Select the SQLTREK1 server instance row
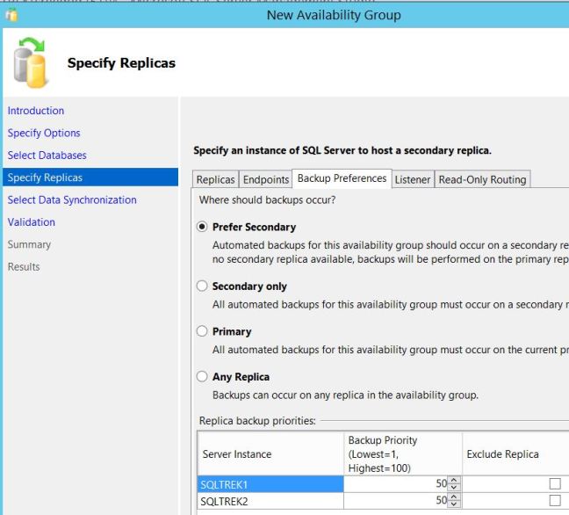 (x=270, y=484)
